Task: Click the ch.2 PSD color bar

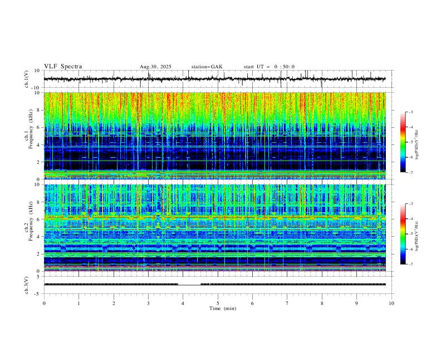Action: point(403,234)
